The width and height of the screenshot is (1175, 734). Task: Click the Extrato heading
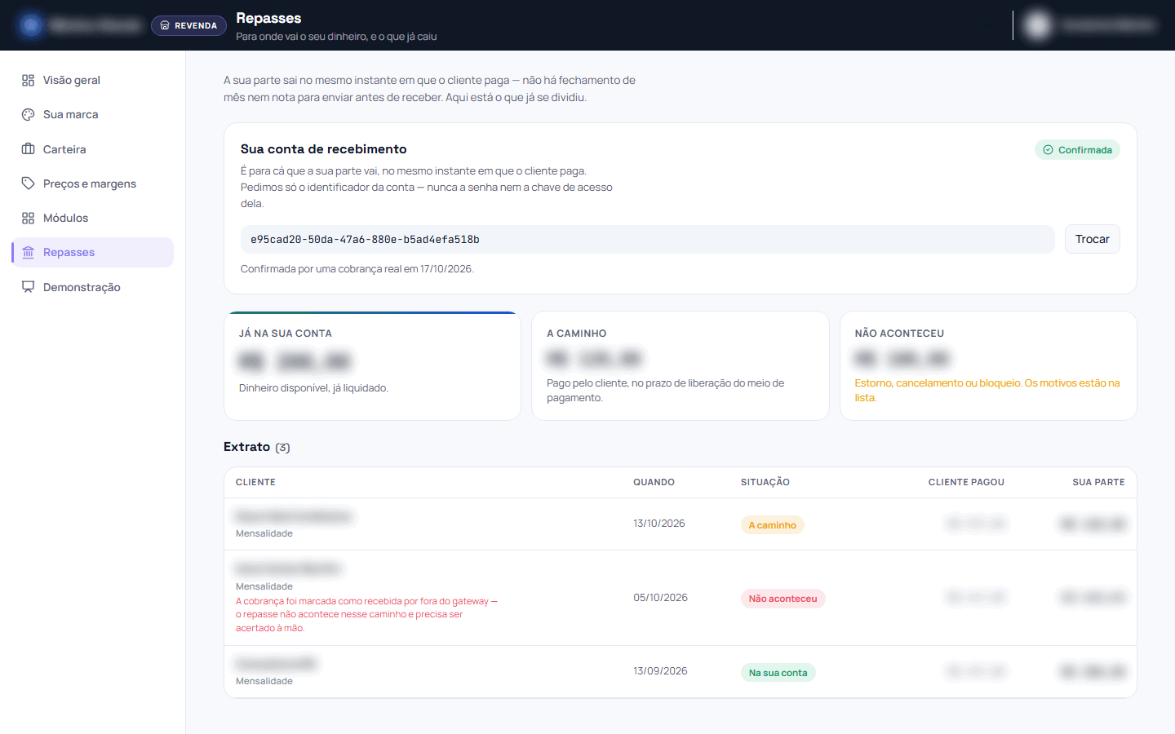pos(246,447)
